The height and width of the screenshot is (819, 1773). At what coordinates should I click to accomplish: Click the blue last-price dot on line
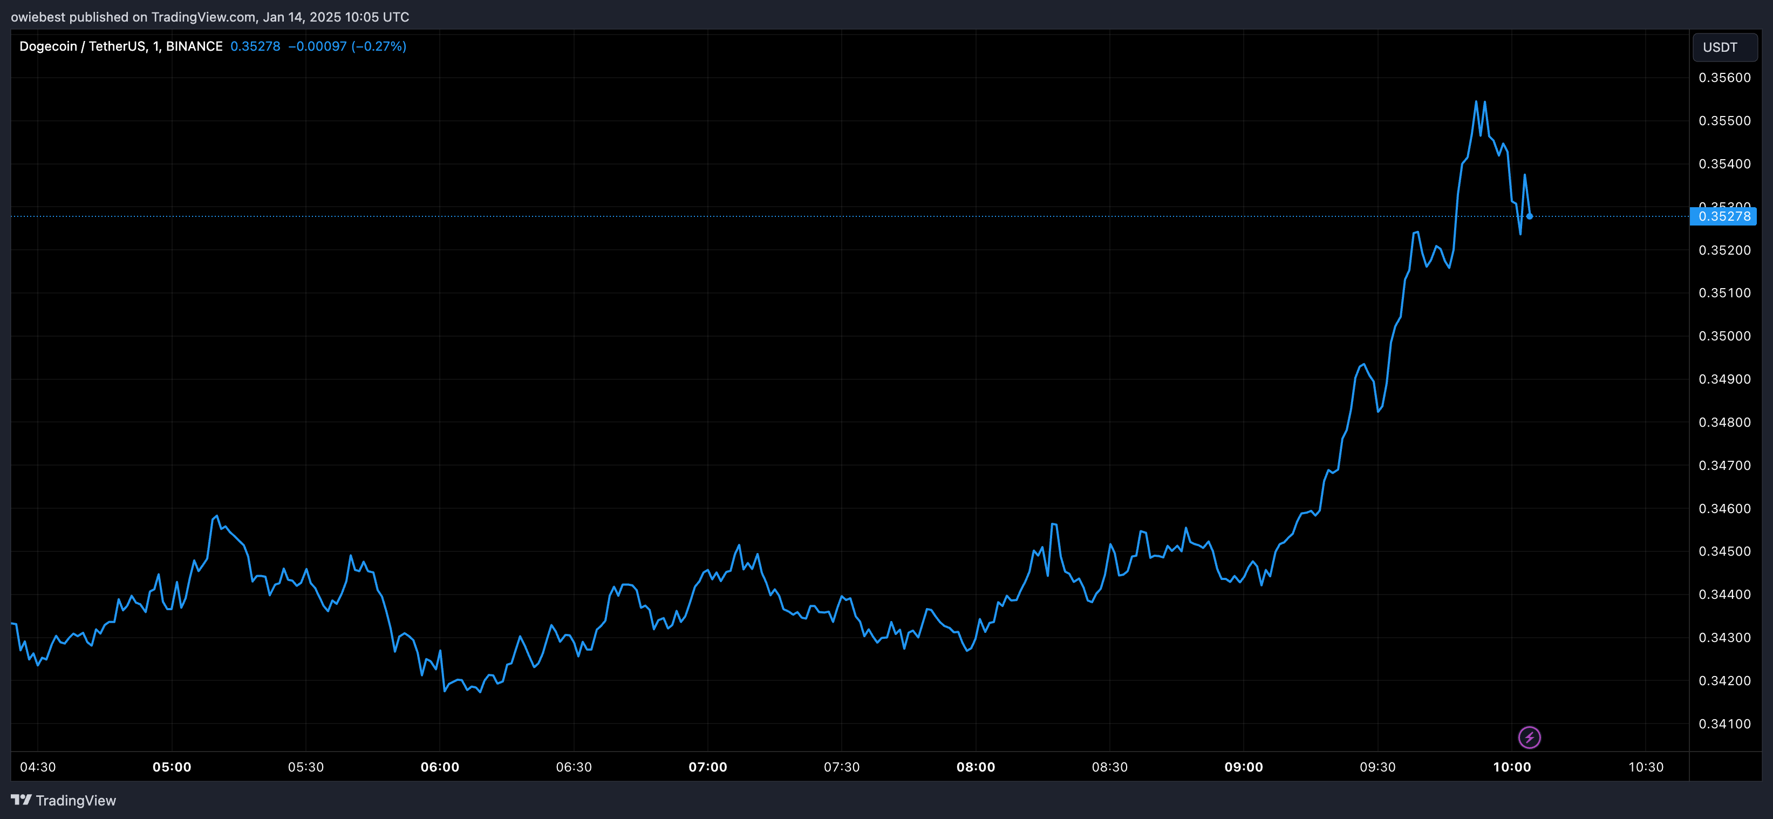coord(1529,216)
